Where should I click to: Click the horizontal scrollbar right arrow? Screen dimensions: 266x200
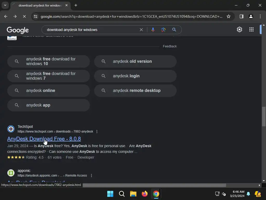point(260,185)
